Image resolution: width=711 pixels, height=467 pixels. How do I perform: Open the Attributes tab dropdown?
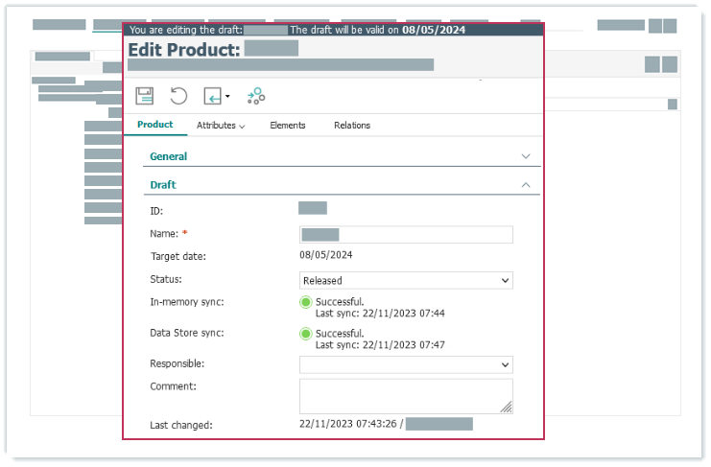pyautogui.click(x=221, y=126)
